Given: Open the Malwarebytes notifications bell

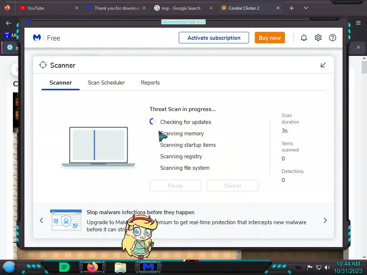Looking at the screenshot, I should click(x=304, y=38).
